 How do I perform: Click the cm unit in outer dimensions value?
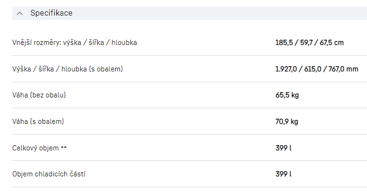[x=339, y=43]
